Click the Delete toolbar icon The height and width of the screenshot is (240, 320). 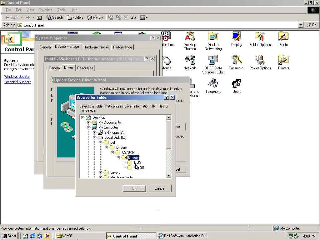coord(126,17)
